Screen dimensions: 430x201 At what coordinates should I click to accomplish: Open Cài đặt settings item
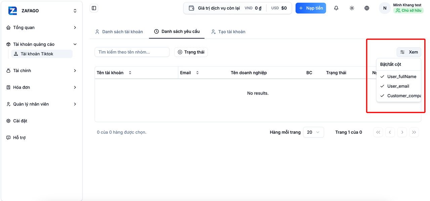pyautogui.click(x=42, y=121)
